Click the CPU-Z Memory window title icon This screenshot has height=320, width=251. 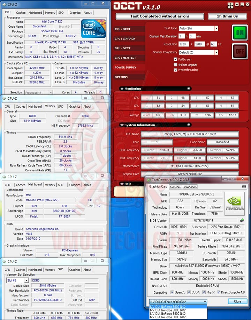[x=4, y=98]
